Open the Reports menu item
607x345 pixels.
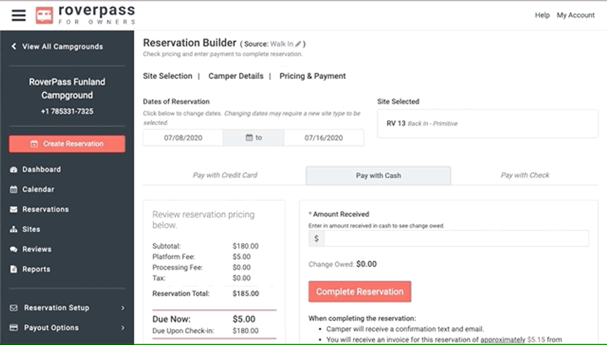pyautogui.click(x=36, y=269)
